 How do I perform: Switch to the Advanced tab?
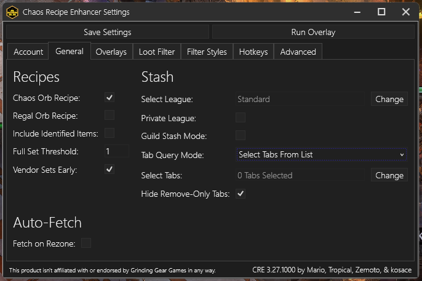click(298, 52)
